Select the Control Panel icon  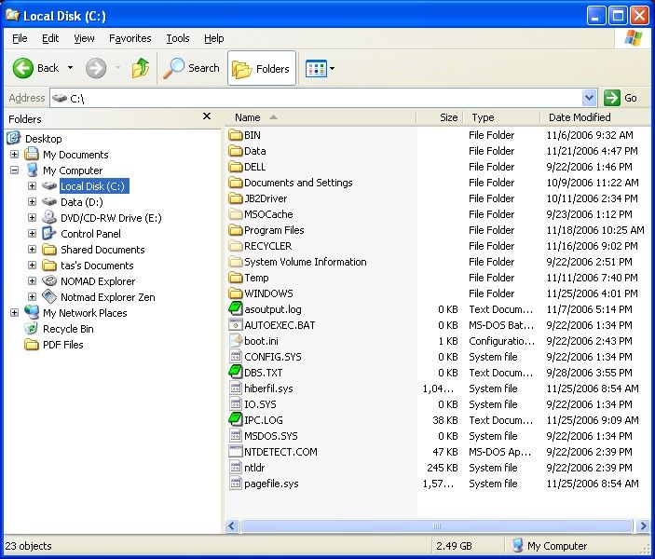pos(49,233)
